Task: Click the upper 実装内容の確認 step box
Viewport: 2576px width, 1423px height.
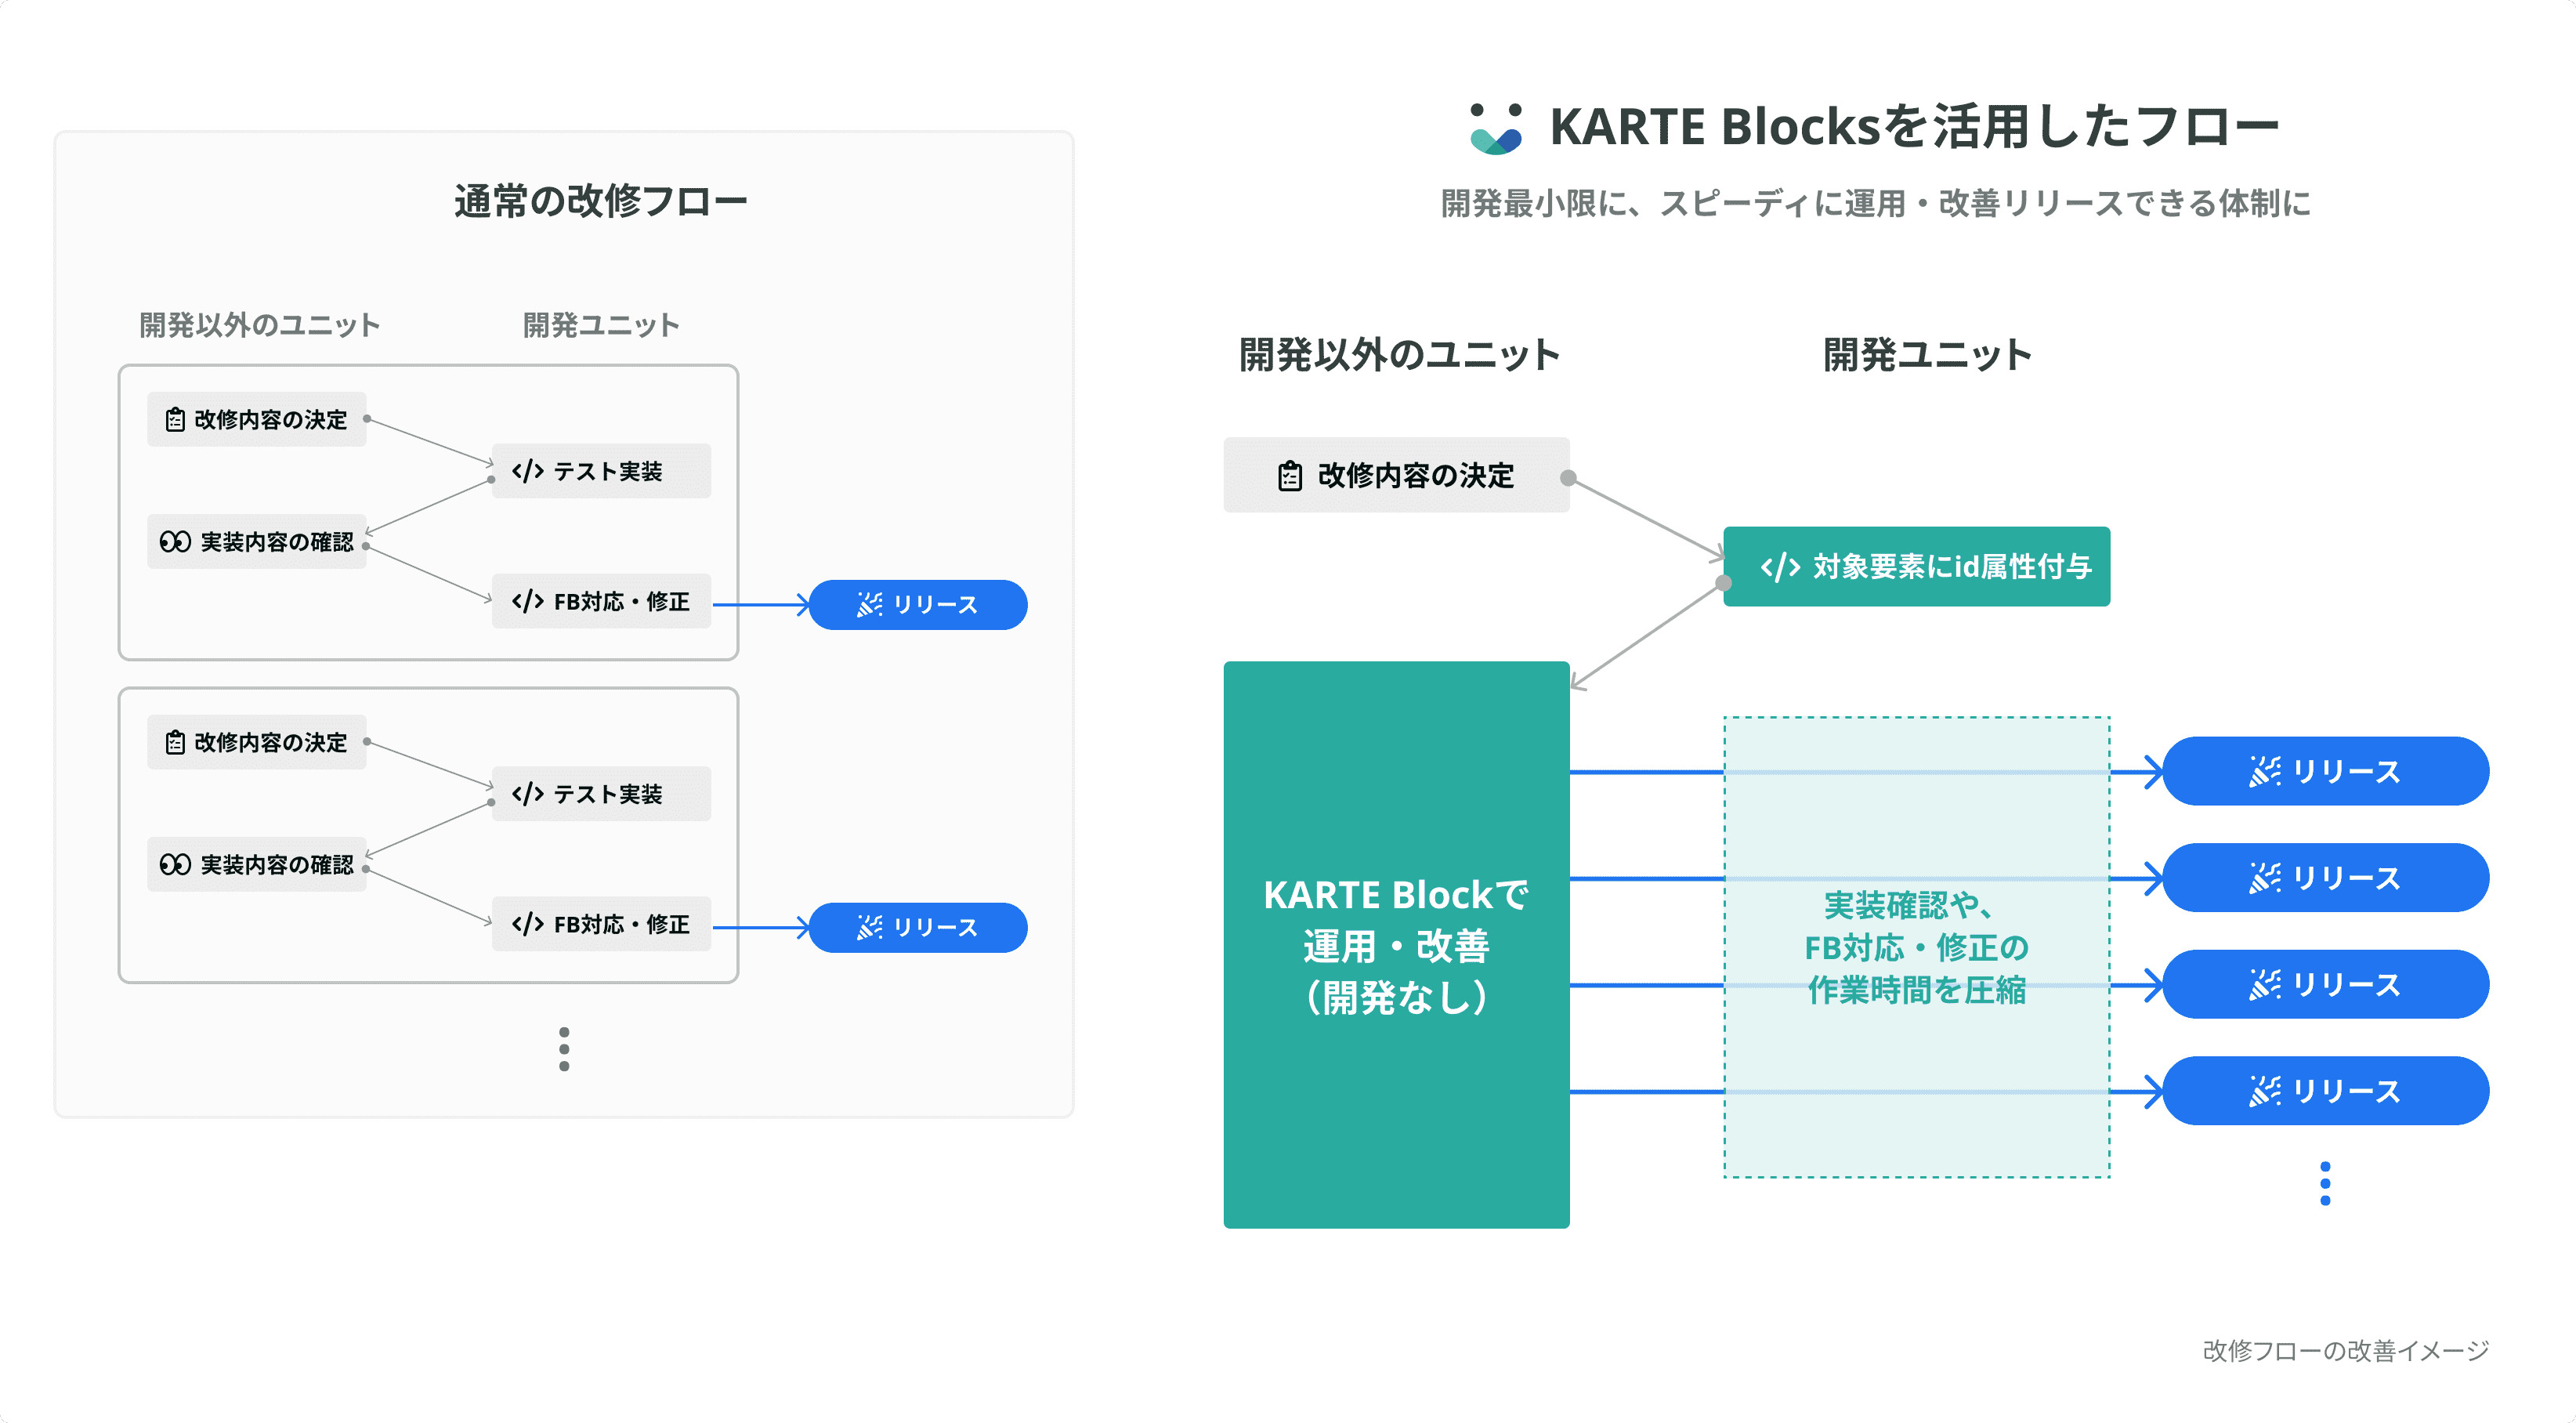Action: coord(257,542)
